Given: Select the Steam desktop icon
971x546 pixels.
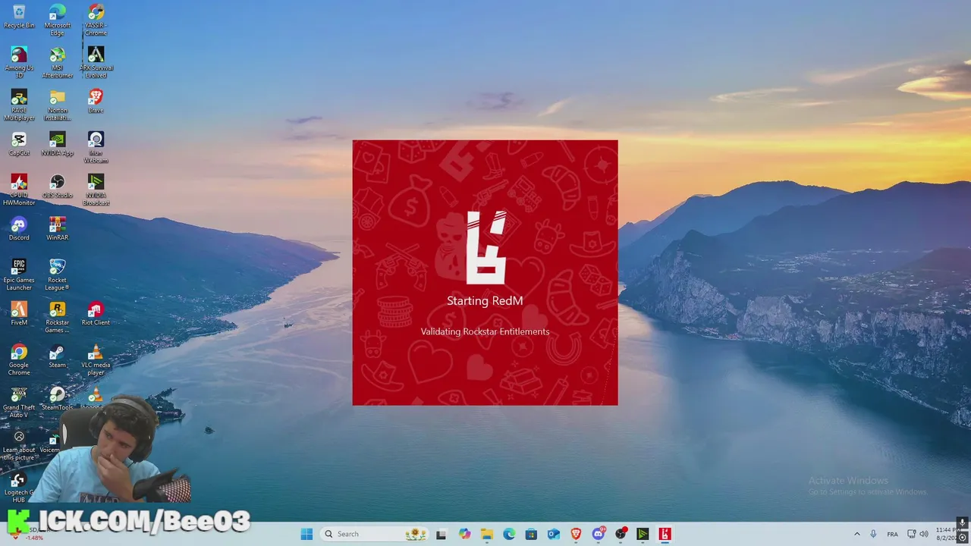Looking at the screenshot, I should [57, 356].
